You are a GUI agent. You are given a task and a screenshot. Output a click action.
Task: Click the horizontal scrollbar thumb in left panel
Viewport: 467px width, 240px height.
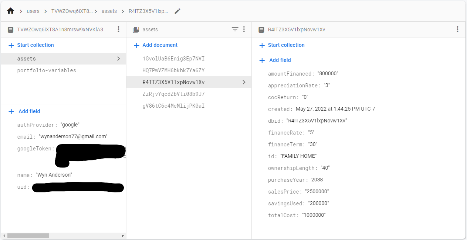coord(28,236)
